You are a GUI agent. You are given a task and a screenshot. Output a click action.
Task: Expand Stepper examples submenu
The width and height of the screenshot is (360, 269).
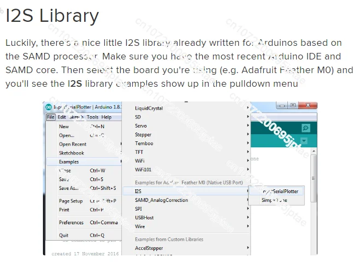[x=186, y=135]
